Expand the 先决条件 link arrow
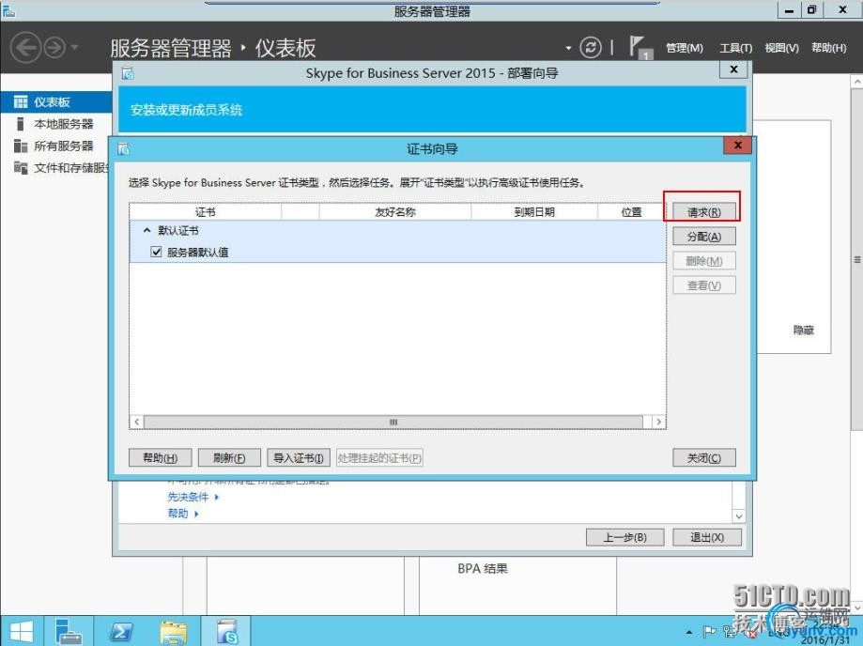This screenshot has width=863, height=646. pos(217,497)
